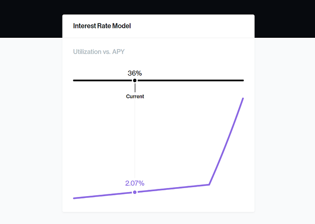This screenshot has width=315, height=224.
Task: Click the "Utilization vs. APY" subtitle
Action: [99, 52]
